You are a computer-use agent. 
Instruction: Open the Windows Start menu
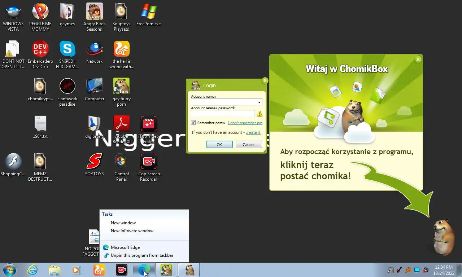point(10,270)
